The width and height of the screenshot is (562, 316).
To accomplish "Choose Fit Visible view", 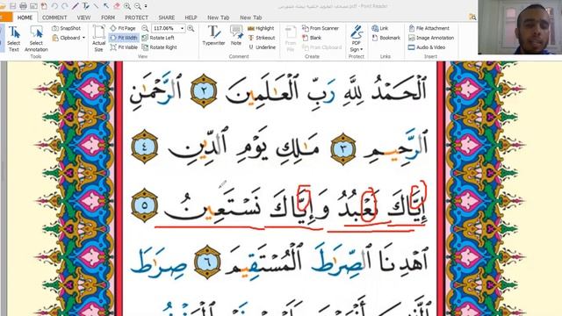I will 124,47.
